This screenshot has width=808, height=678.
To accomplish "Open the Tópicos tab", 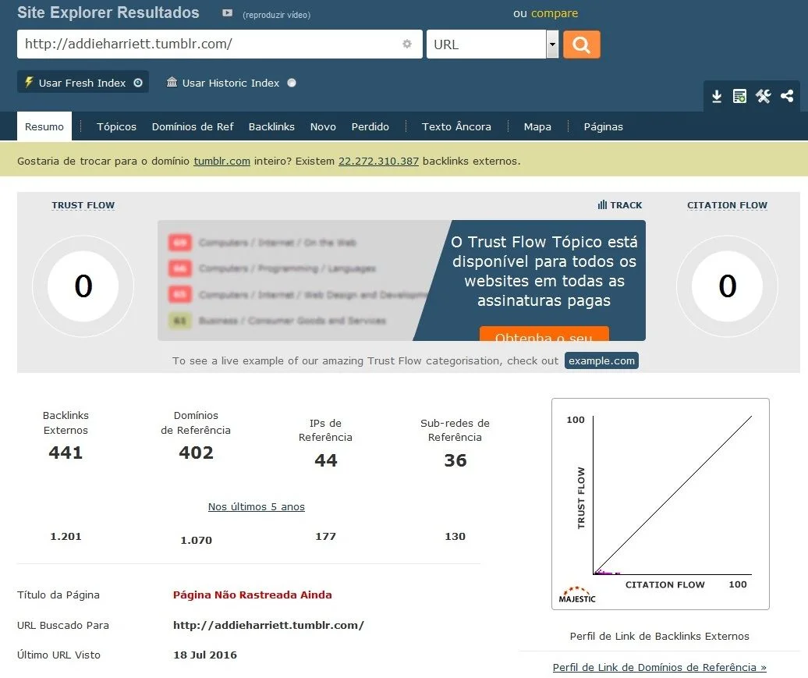I will 116,126.
